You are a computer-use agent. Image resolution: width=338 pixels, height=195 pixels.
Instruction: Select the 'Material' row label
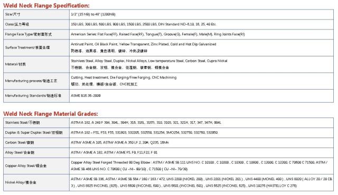(15, 64)
